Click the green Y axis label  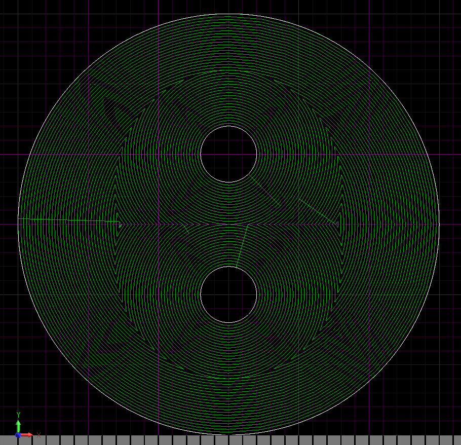[18, 415]
